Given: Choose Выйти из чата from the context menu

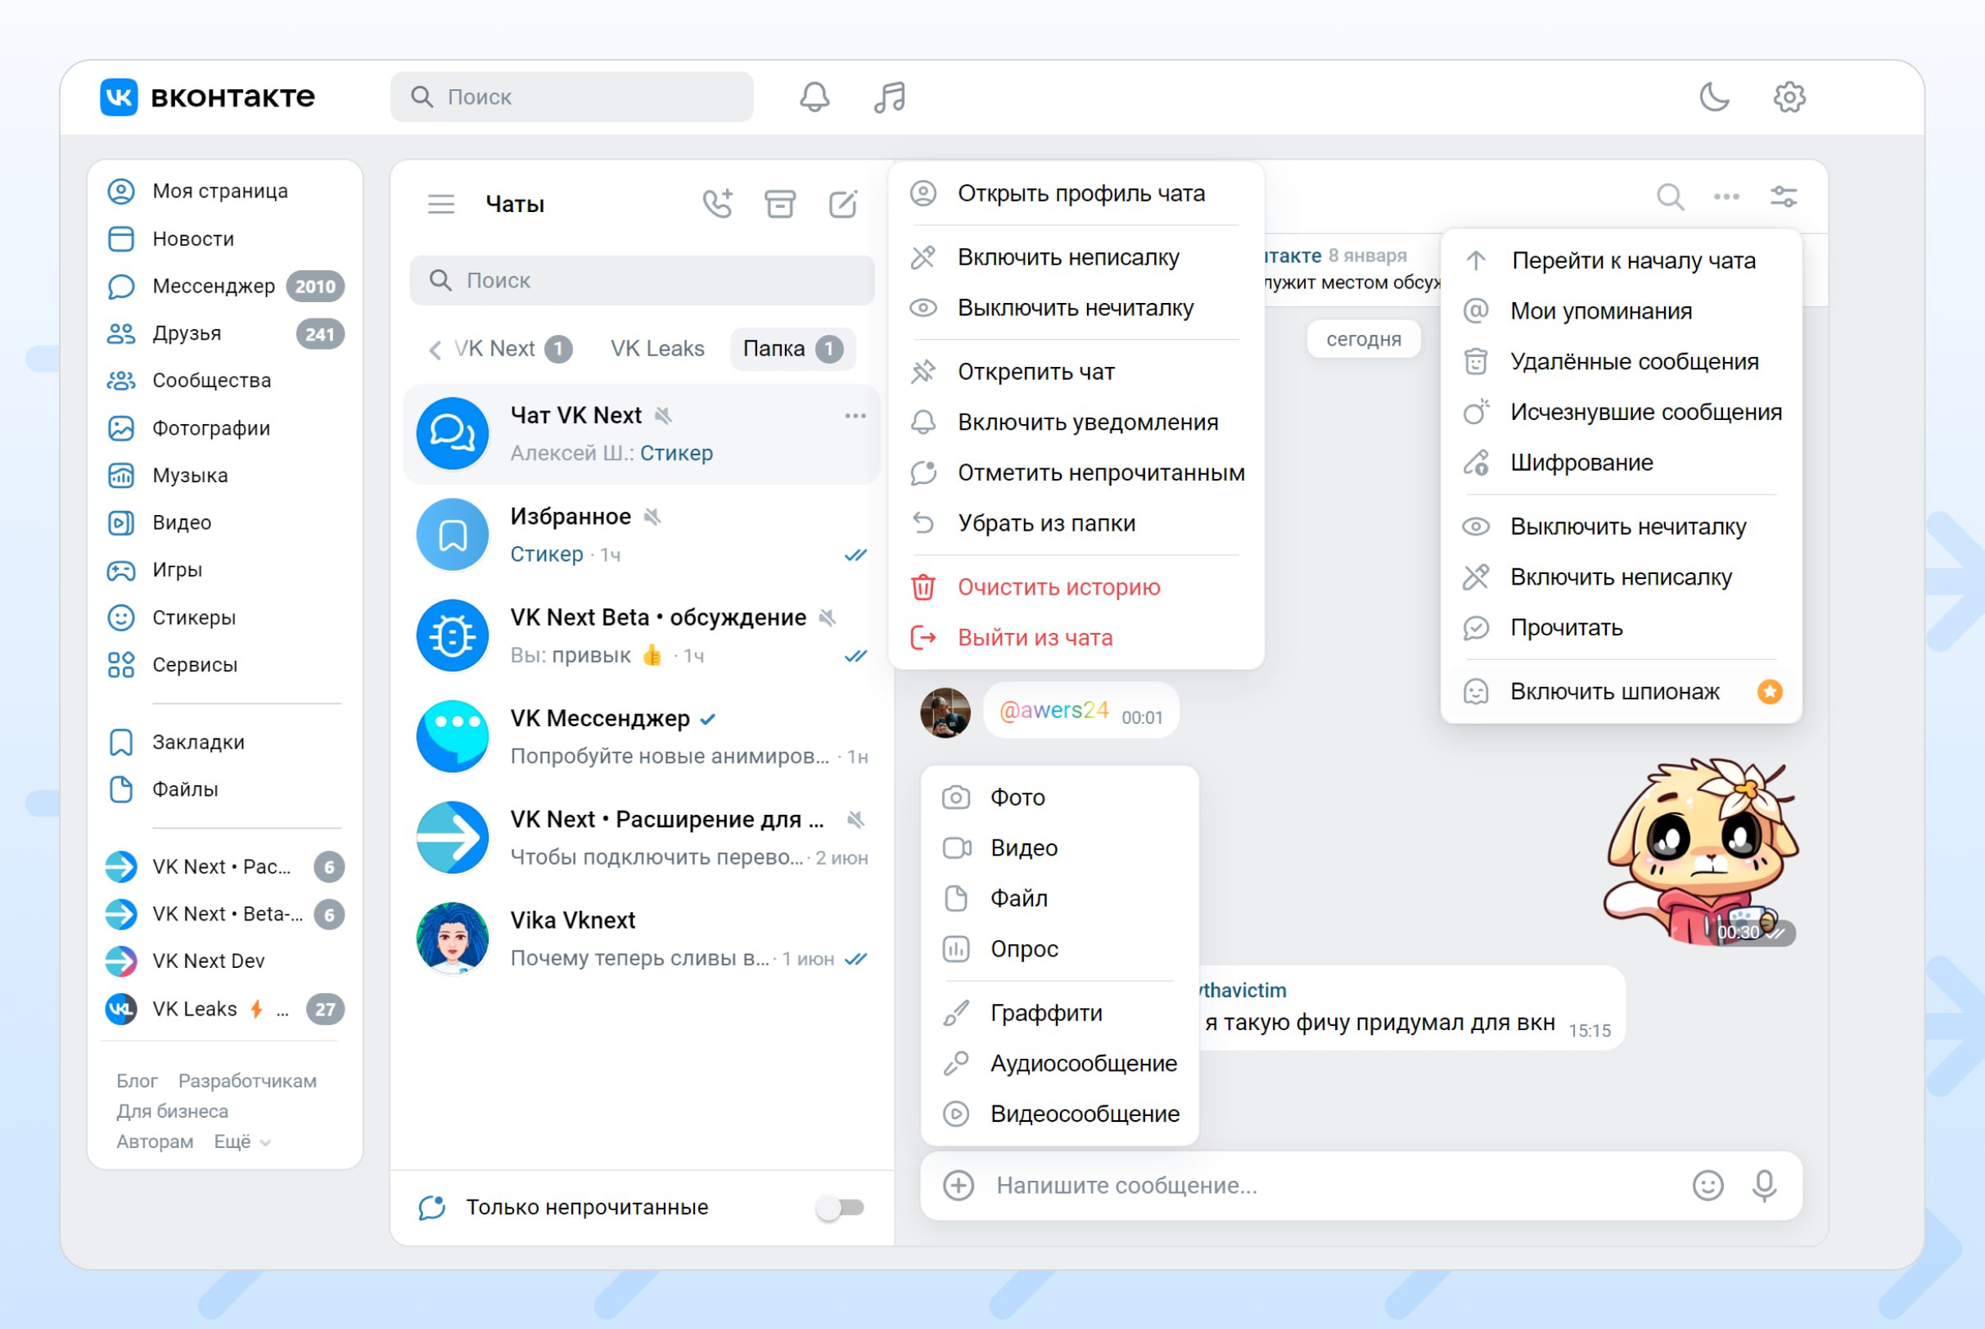Looking at the screenshot, I should (1076, 637).
